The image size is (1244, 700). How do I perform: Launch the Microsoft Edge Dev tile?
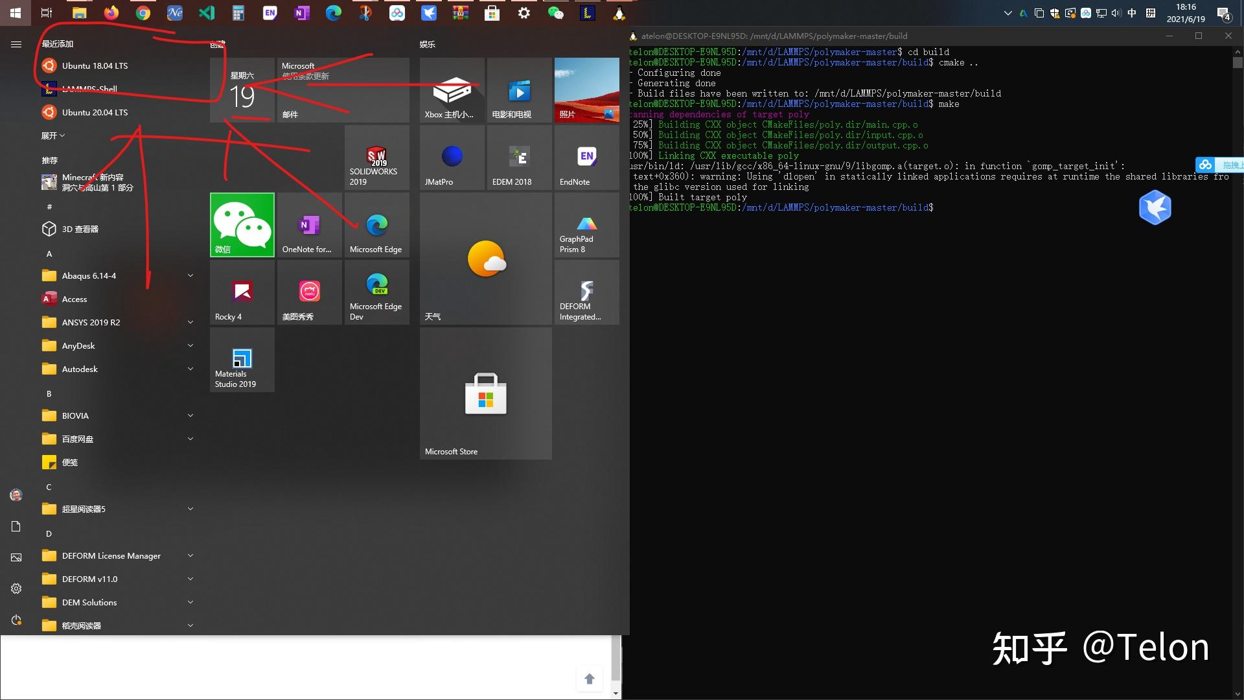click(x=376, y=292)
